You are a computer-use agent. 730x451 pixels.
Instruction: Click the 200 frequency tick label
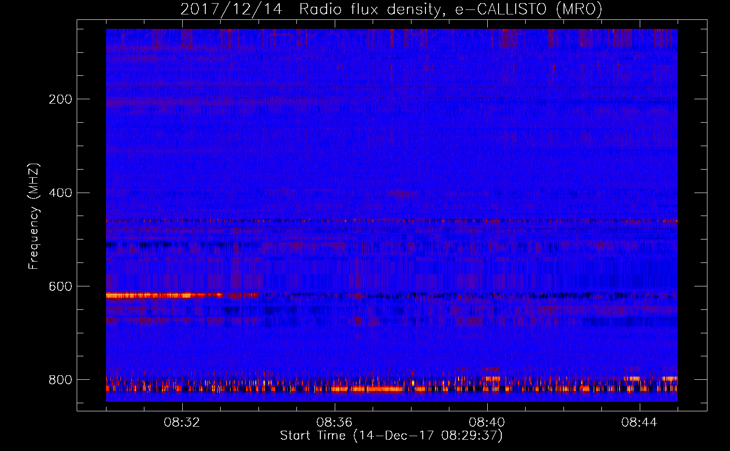coord(60,99)
